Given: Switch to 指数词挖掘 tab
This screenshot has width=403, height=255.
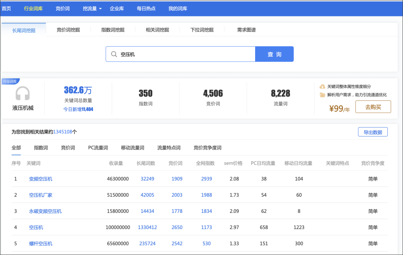Looking at the screenshot, I should point(113,30).
